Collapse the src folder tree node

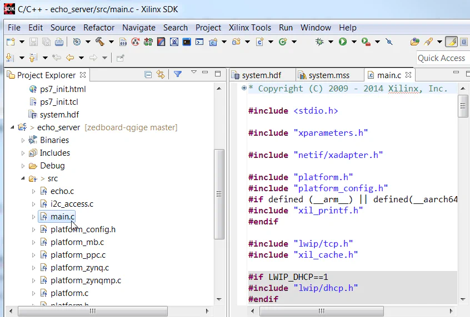pos(23,178)
